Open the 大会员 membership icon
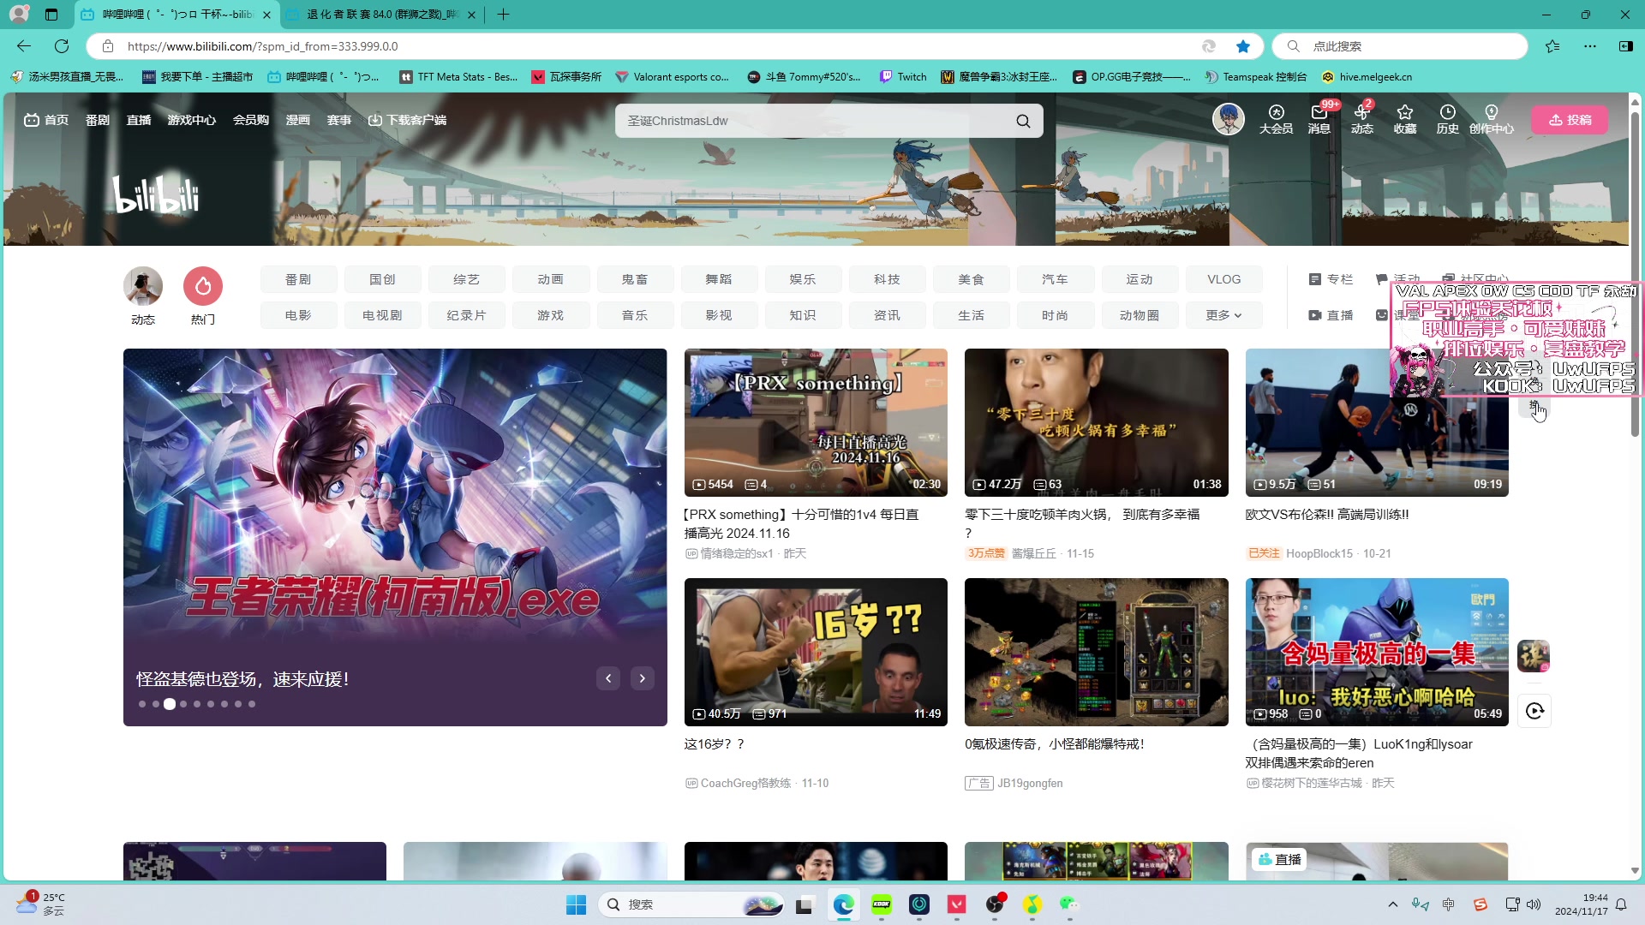This screenshot has height=925, width=1645. pos(1276,119)
